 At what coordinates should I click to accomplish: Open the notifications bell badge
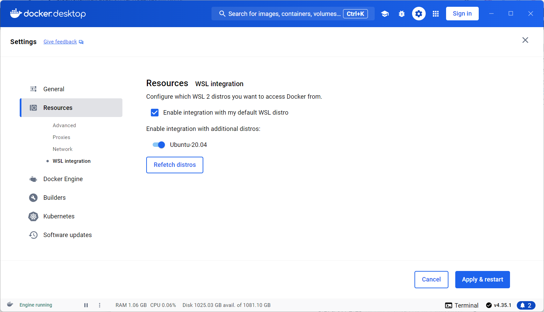pos(526,305)
